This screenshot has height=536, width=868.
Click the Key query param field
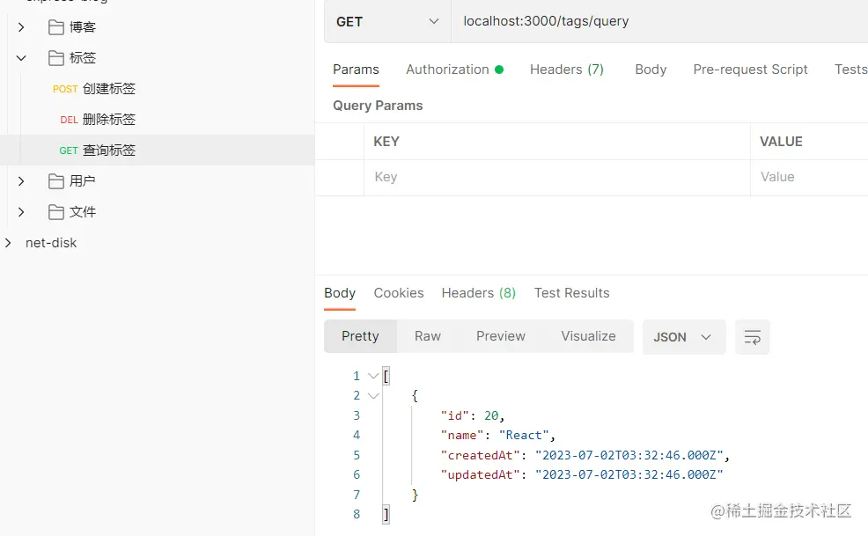(x=556, y=177)
